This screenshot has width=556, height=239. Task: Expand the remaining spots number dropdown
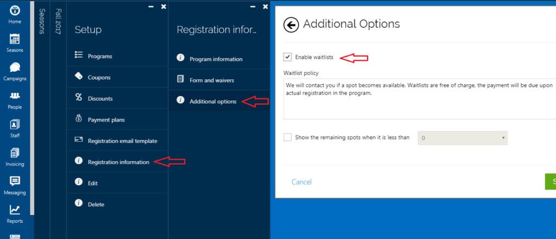click(x=463, y=138)
